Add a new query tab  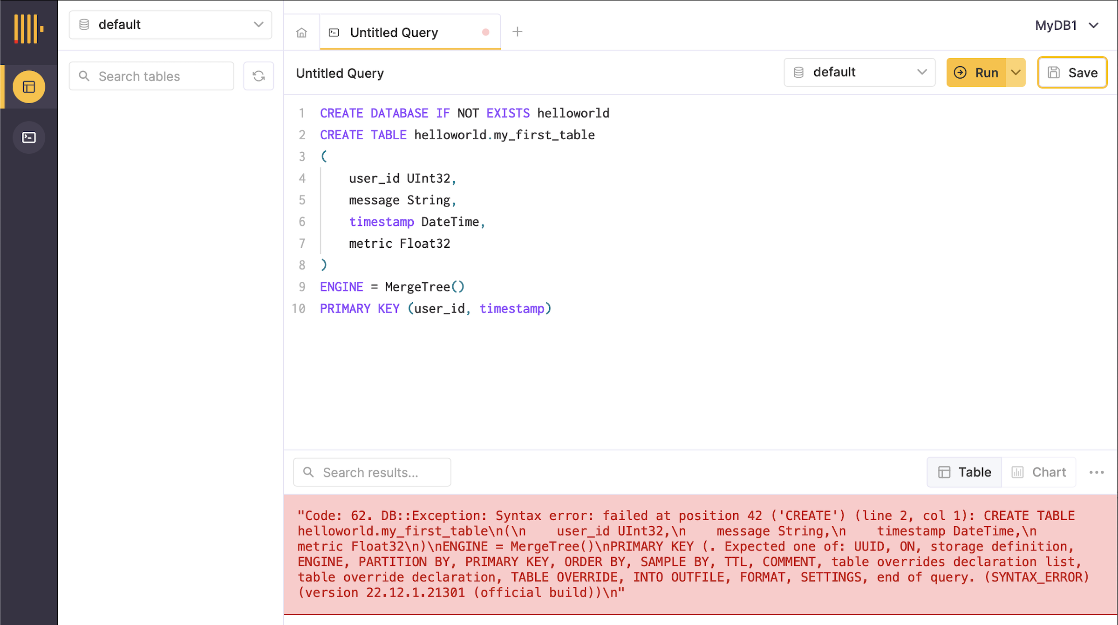coord(517,32)
